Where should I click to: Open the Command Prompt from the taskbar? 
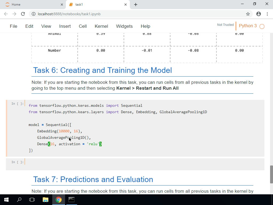click(71, 199)
